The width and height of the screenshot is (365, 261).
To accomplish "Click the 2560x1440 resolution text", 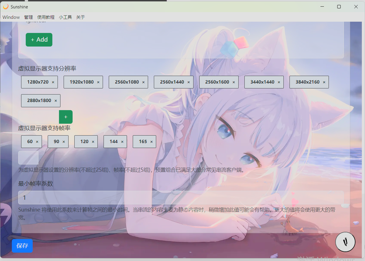I will point(172,82).
